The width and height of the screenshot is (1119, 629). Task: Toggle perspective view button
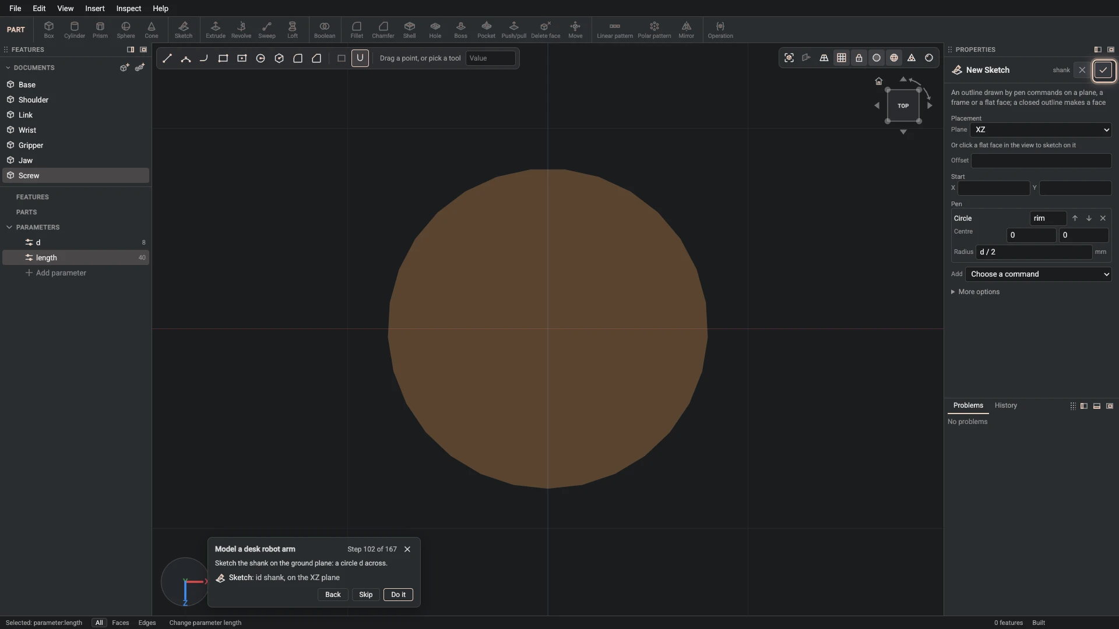(x=824, y=58)
